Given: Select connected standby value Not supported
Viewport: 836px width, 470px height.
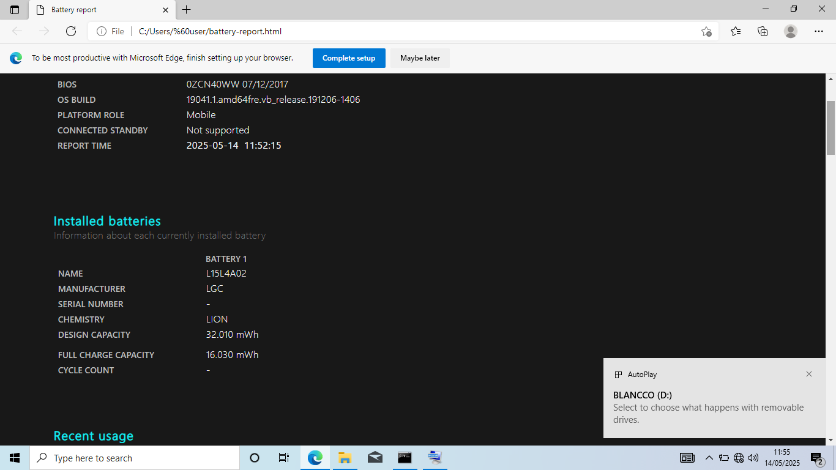Looking at the screenshot, I should click(x=218, y=130).
